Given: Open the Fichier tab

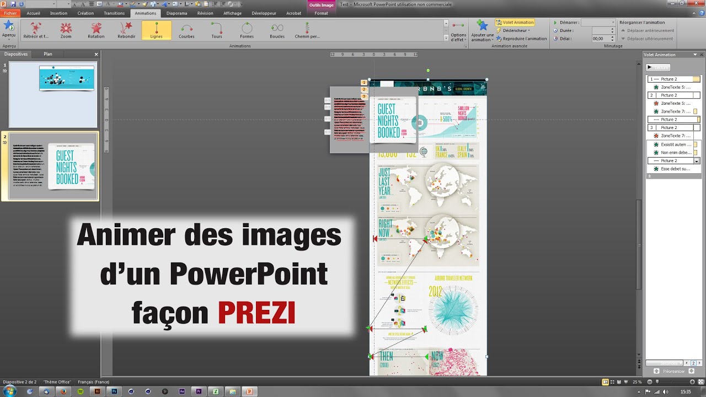Looking at the screenshot, I should [x=10, y=13].
